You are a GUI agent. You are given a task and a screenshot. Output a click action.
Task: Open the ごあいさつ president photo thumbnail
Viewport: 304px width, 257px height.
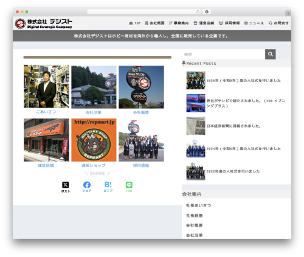(x=46, y=86)
